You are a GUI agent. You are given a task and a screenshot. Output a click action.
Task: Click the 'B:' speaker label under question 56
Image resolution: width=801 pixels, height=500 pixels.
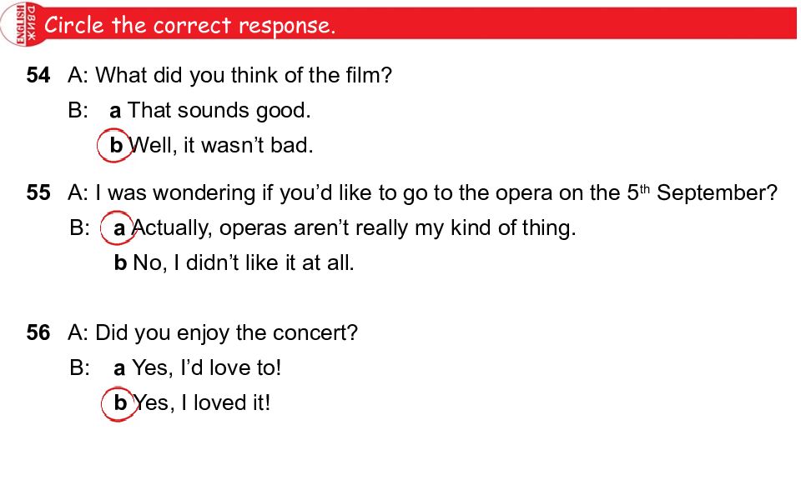pyautogui.click(x=80, y=367)
